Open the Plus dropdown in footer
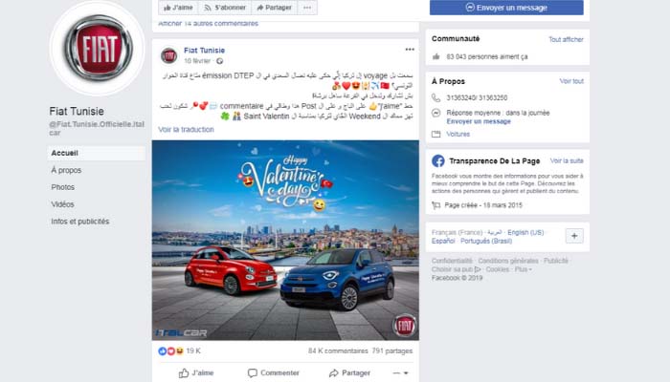 (x=523, y=269)
